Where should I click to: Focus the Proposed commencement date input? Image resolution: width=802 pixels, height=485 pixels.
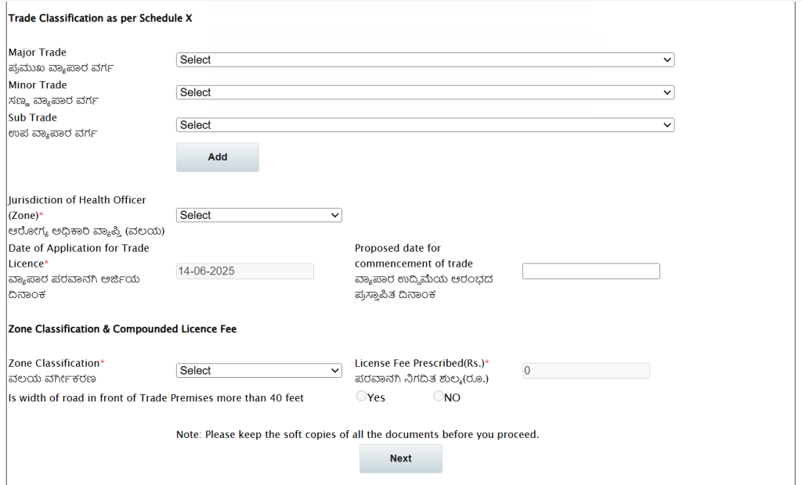coord(591,271)
